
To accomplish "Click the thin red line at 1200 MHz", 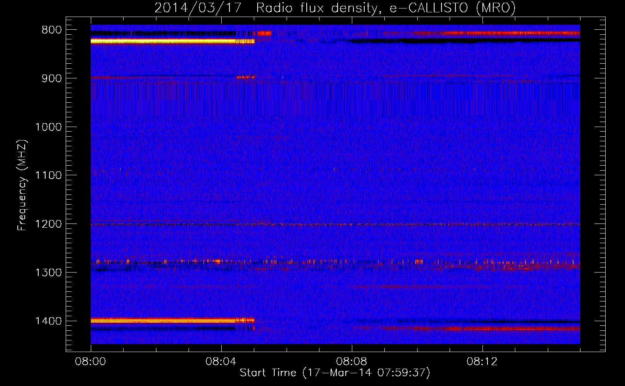I will [335, 224].
